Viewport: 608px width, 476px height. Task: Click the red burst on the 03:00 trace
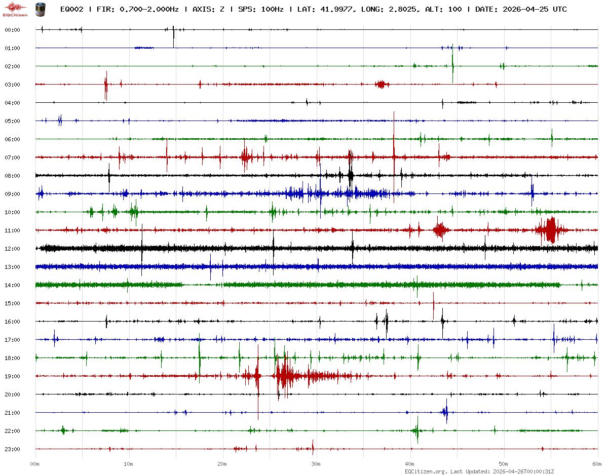coord(382,84)
